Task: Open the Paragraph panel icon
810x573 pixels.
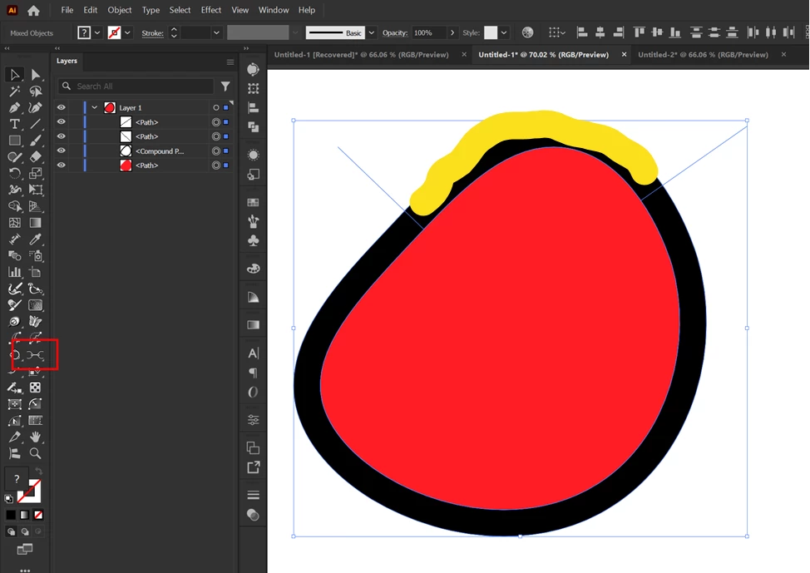Action: [253, 373]
